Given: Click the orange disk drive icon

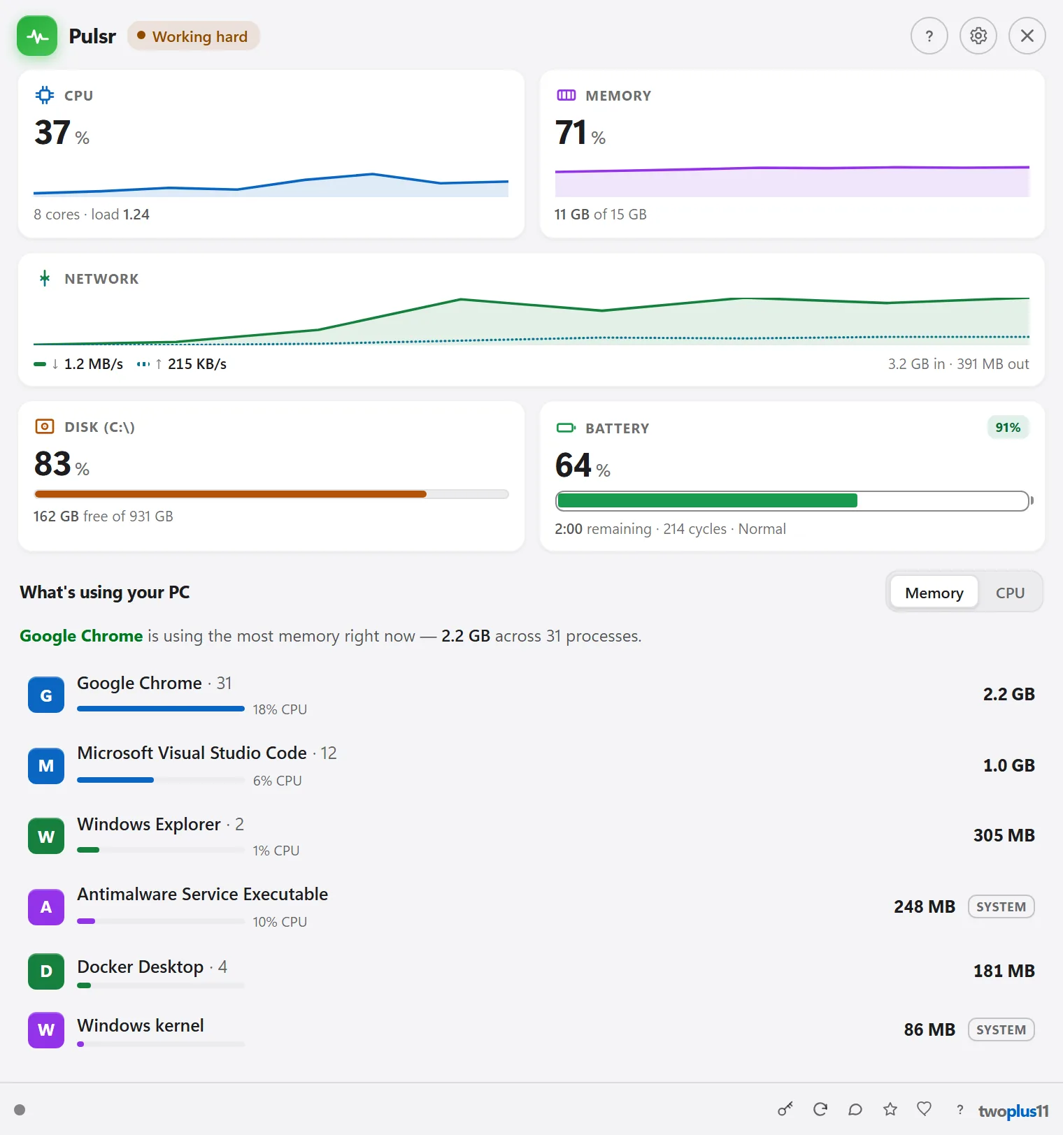Looking at the screenshot, I should [45, 426].
